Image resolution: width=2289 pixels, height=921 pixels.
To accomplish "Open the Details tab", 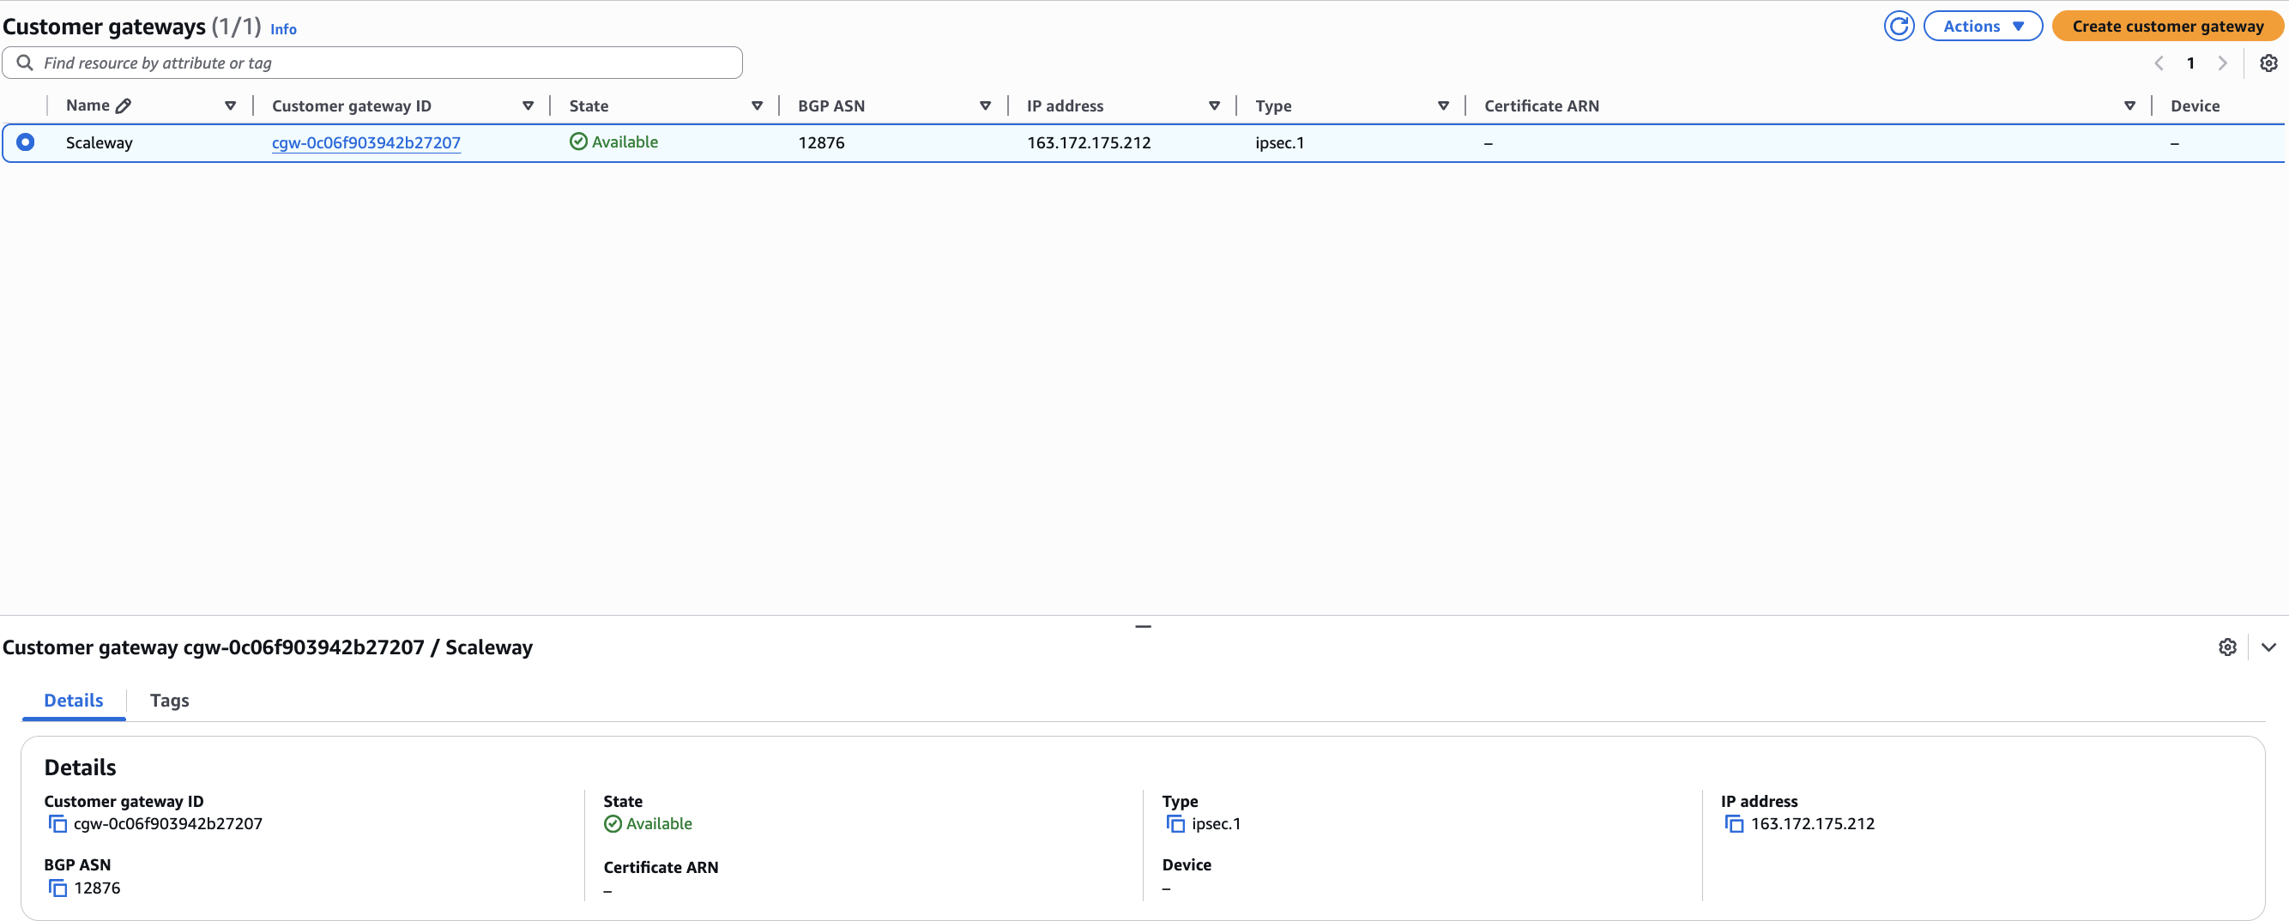I will tap(73, 700).
